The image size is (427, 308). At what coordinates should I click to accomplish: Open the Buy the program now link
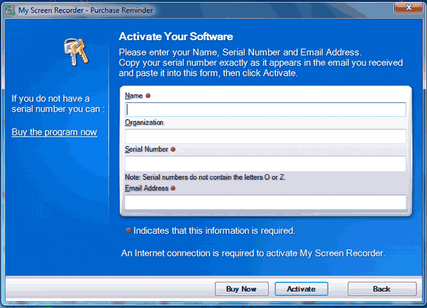pos(54,132)
